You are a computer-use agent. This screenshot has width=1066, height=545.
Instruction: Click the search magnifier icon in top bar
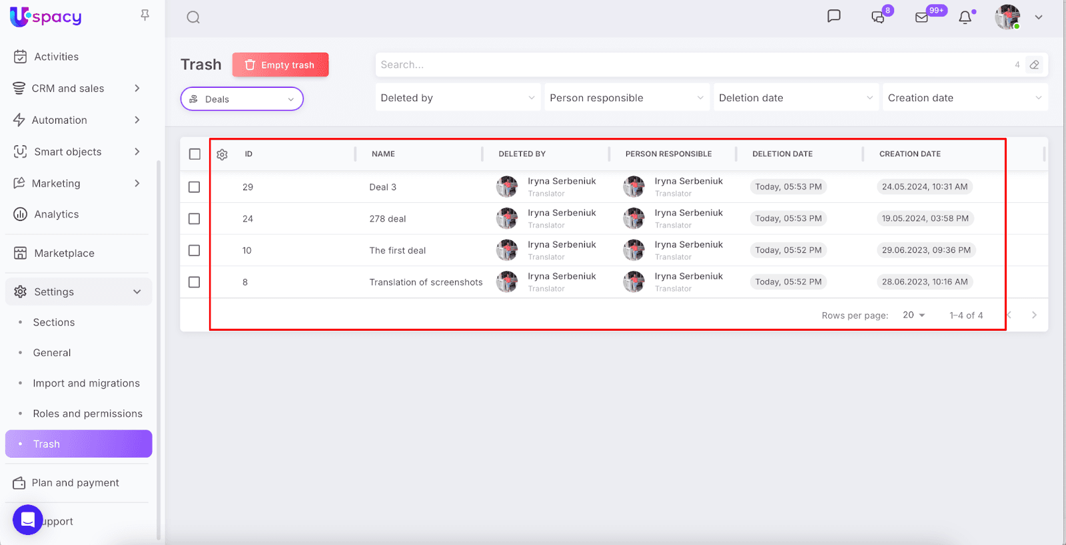pyautogui.click(x=193, y=17)
